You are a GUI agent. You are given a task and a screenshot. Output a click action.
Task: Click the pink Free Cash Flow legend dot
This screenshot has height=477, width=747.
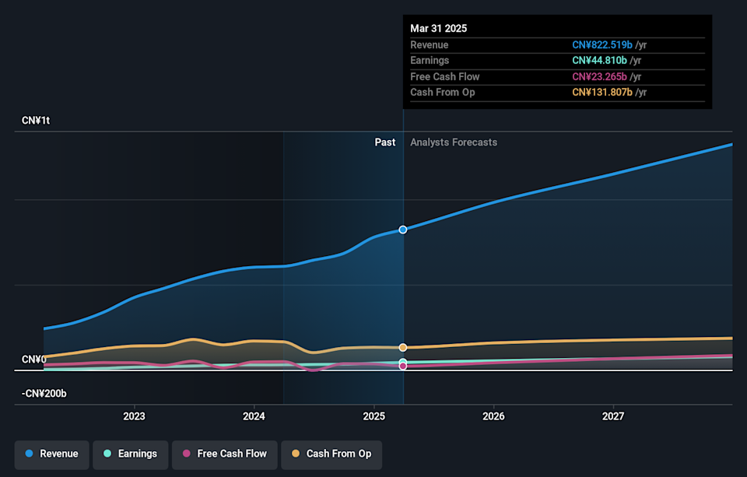(187, 454)
